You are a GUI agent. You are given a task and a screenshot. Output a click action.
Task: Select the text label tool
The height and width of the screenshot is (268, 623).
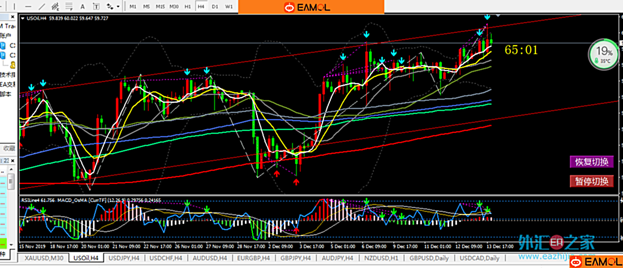pyautogui.click(x=96, y=7)
